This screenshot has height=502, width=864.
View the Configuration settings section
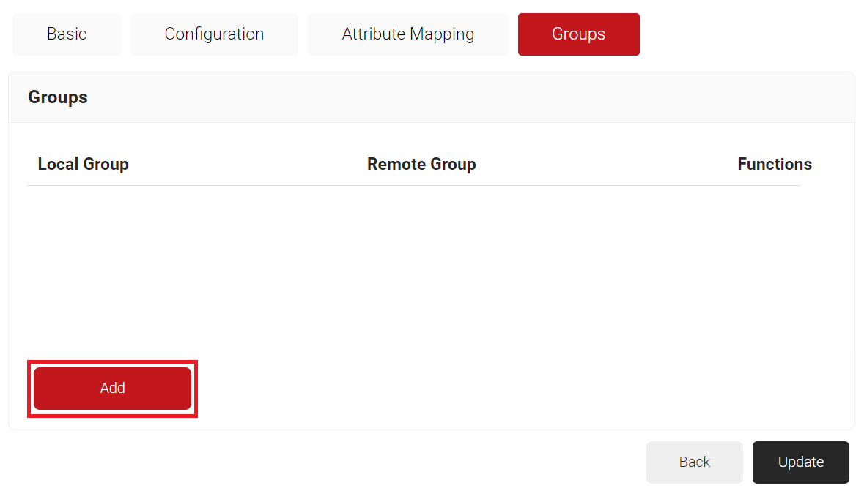coord(214,34)
